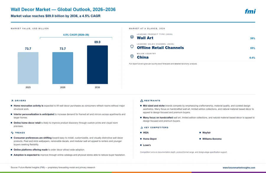Click the market value subtitle text

click(56, 16)
